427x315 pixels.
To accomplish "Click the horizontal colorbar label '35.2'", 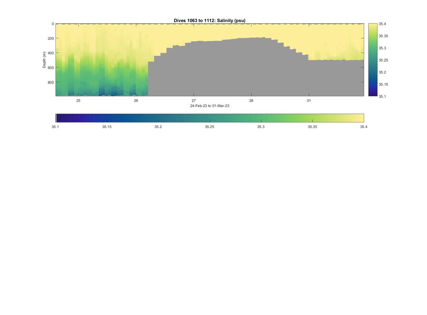I will pyautogui.click(x=158, y=127).
